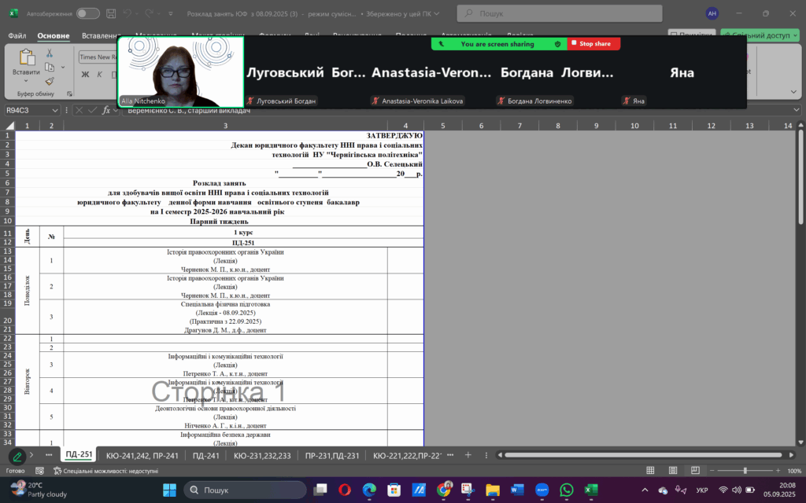The width and height of the screenshot is (806, 503).
Task: Select Луговський Богдан participant tile
Action: [306, 73]
